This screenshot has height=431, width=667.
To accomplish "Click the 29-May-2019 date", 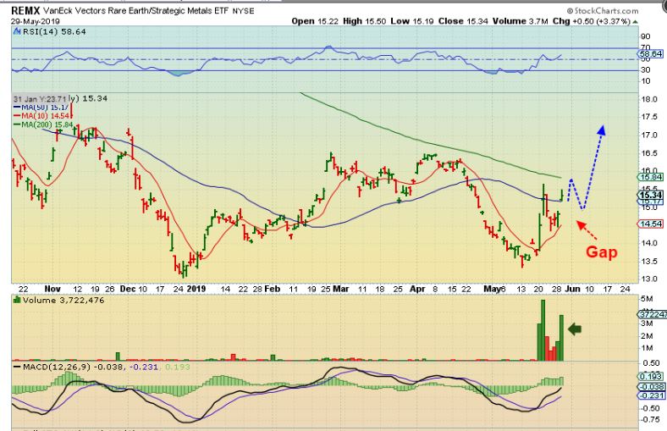I will click(x=36, y=21).
